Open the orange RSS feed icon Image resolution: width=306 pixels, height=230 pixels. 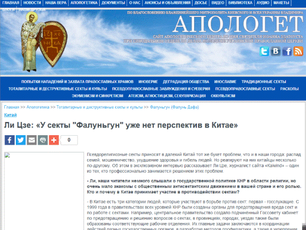pos(298,51)
